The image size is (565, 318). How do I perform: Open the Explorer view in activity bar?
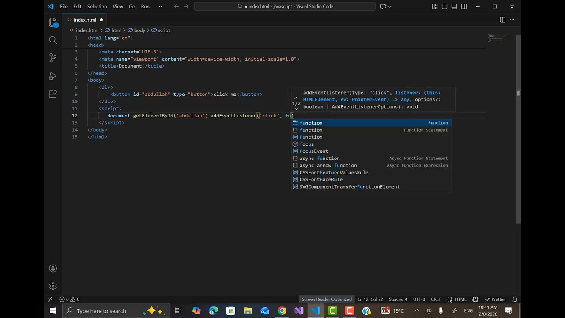click(x=53, y=22)
